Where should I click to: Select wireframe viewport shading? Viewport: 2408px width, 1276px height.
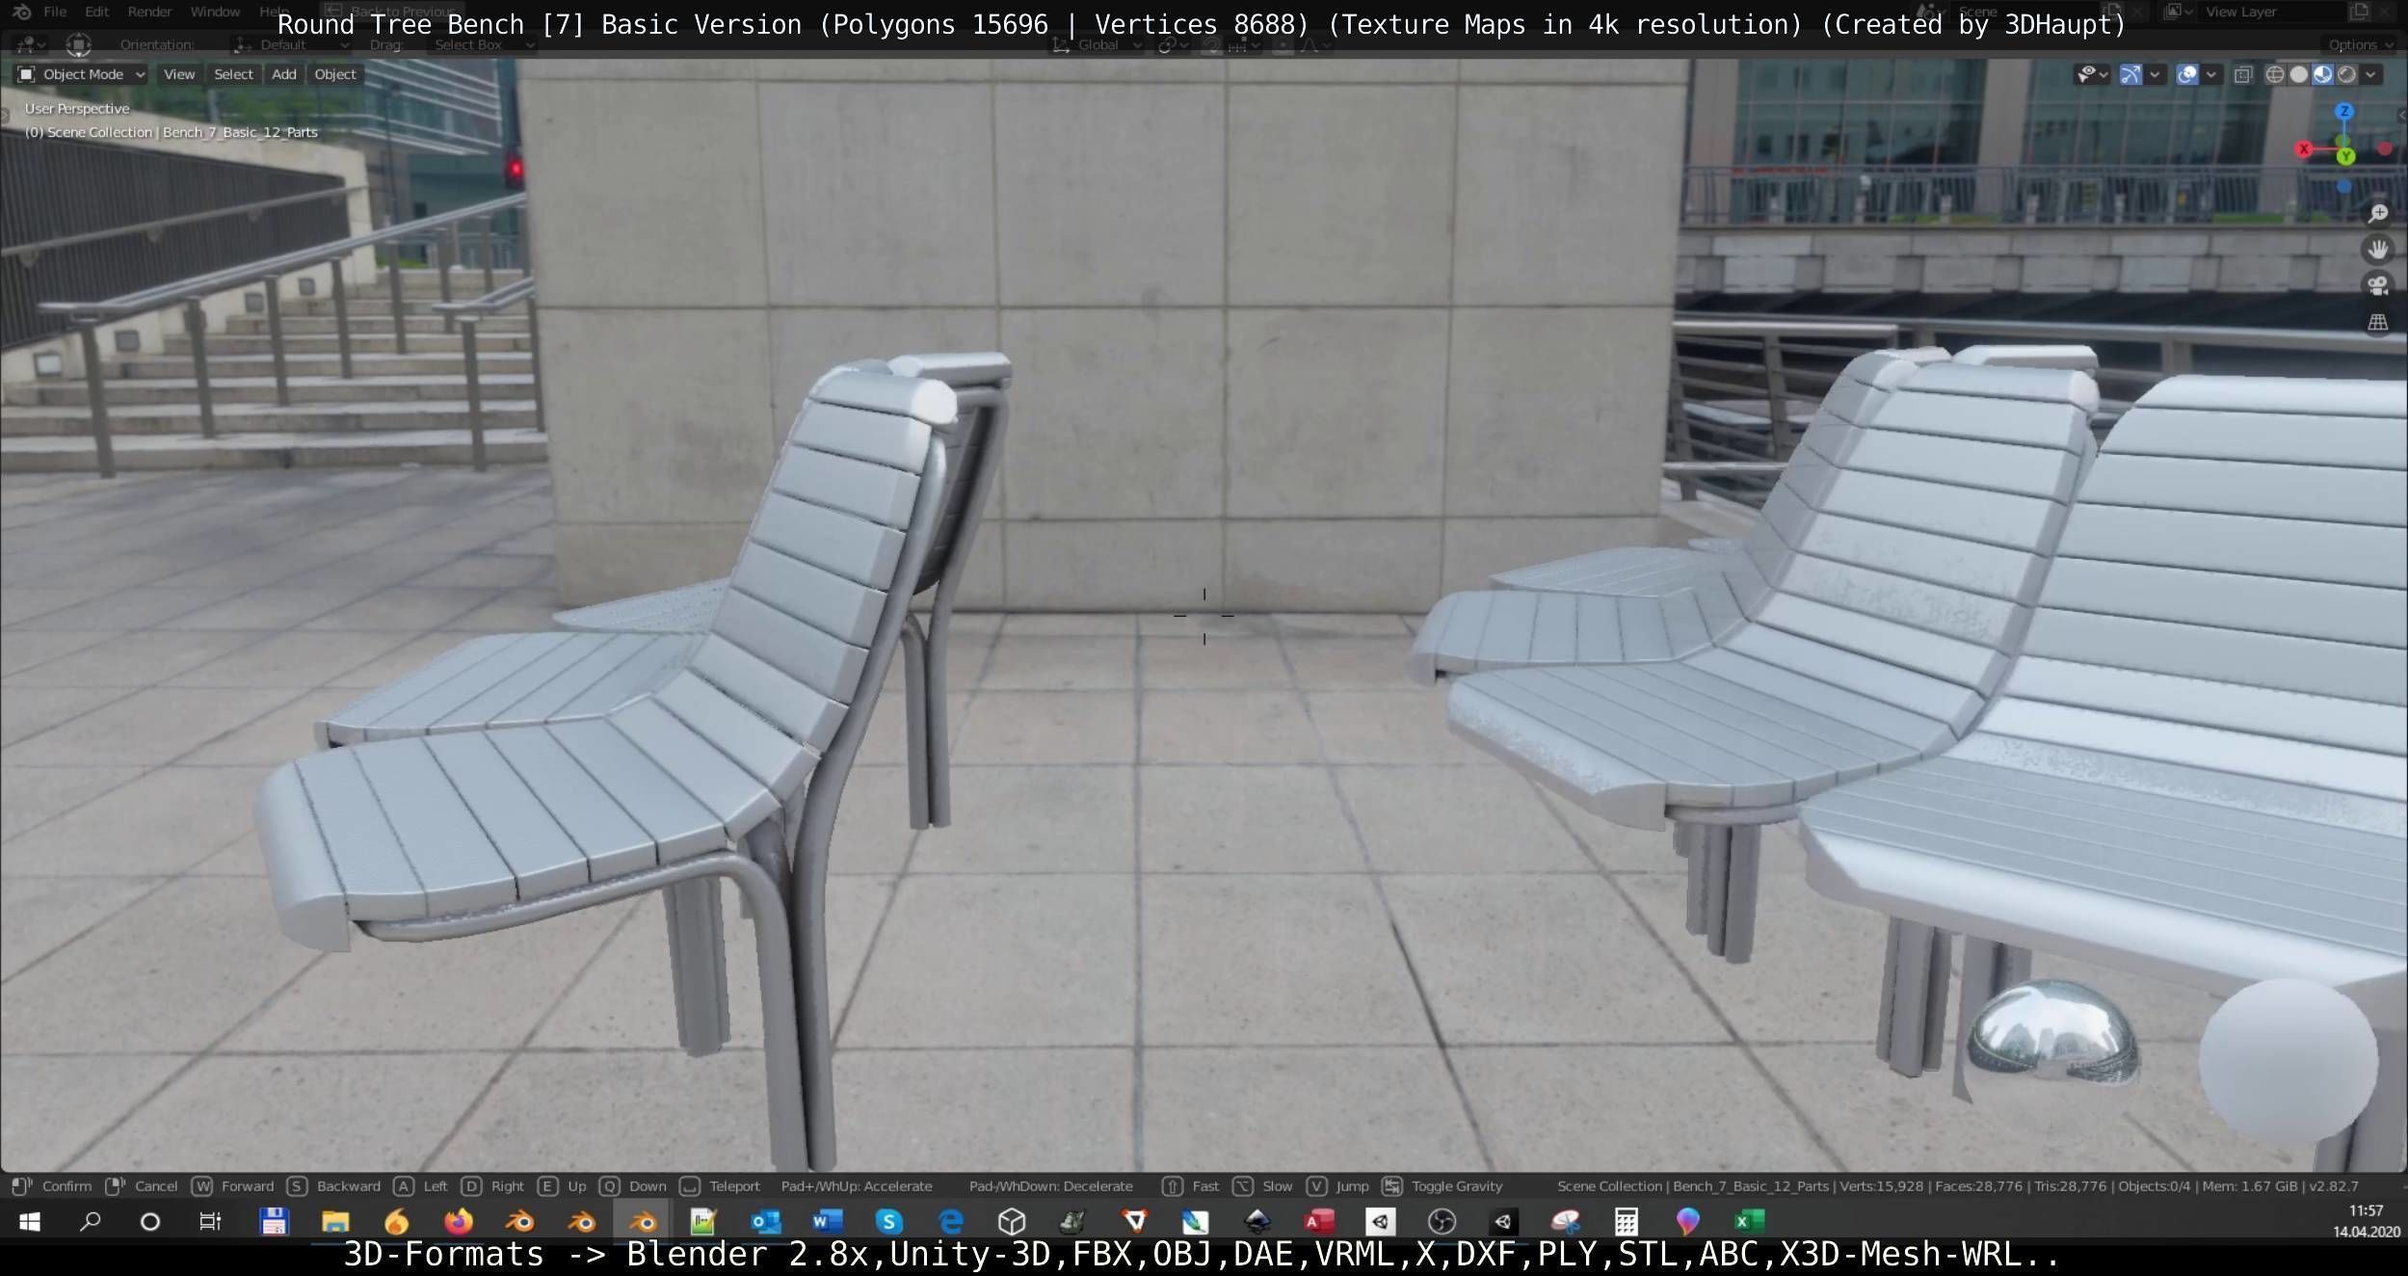coord(2275,74)
